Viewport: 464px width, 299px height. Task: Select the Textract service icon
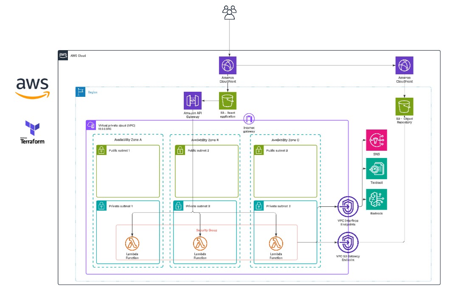tap(377, 169)
